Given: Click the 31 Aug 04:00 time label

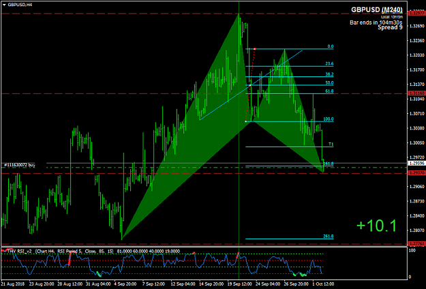Looking at the screenshot, I should pos(97,284).
